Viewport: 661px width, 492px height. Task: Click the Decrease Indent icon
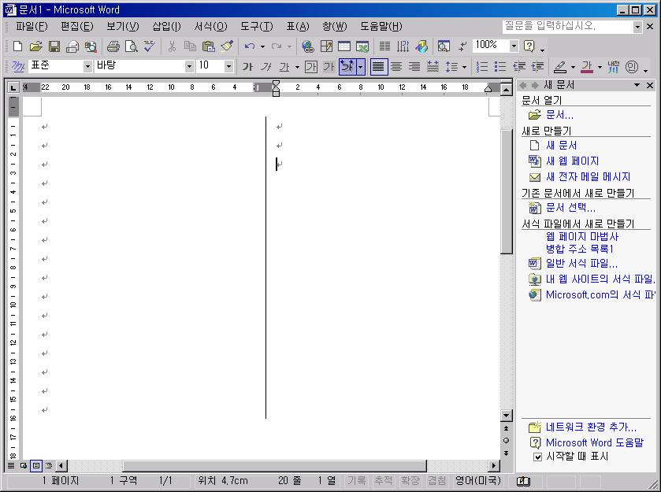point(519,67)
